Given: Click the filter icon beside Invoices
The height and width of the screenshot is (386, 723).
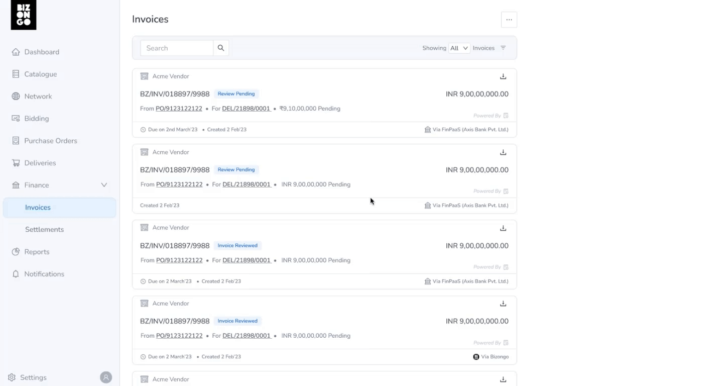Looking at the screenshot, I should point(503,48).
